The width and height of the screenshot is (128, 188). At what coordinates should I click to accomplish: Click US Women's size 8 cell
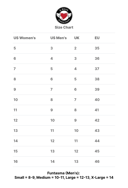pos(15,79)
